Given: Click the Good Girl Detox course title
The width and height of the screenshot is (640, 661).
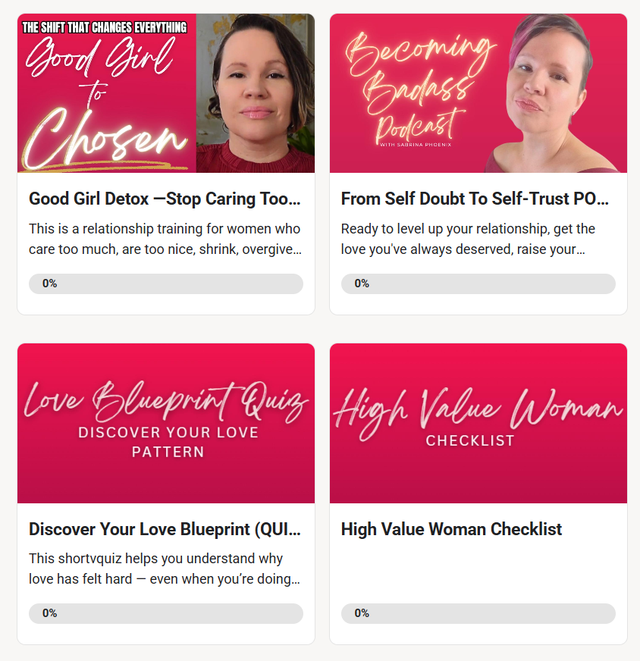Looking at the screenshot, I should (x=165, y=199).
